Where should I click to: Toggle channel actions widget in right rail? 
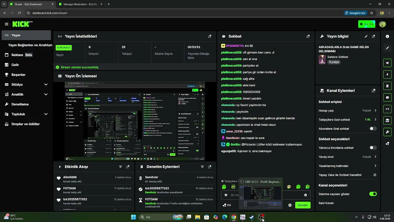click(387, 121)
